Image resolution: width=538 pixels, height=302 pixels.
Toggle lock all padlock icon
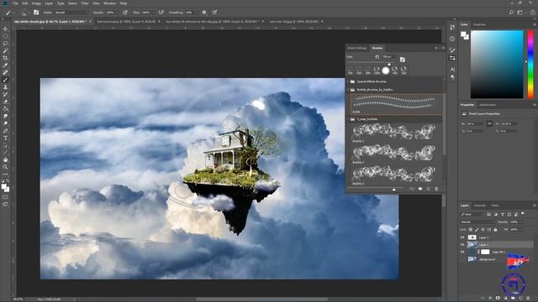pyautogui.click(x=495, y=229)
